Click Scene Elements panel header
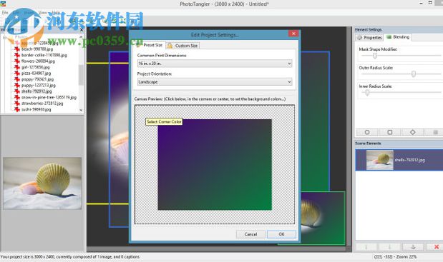This screenshot has width=443, height=262. coord(399,143)
